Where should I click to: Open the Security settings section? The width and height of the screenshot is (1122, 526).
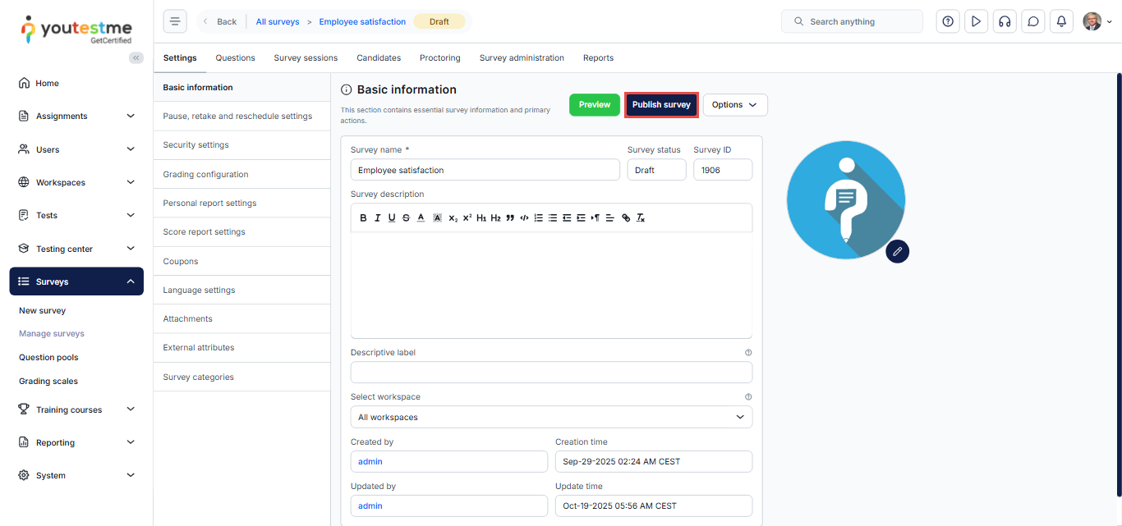195,145
